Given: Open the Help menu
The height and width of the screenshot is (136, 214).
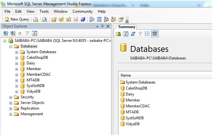Looking at the screenshot, I should pyautogui.click(x=102, y=11).
